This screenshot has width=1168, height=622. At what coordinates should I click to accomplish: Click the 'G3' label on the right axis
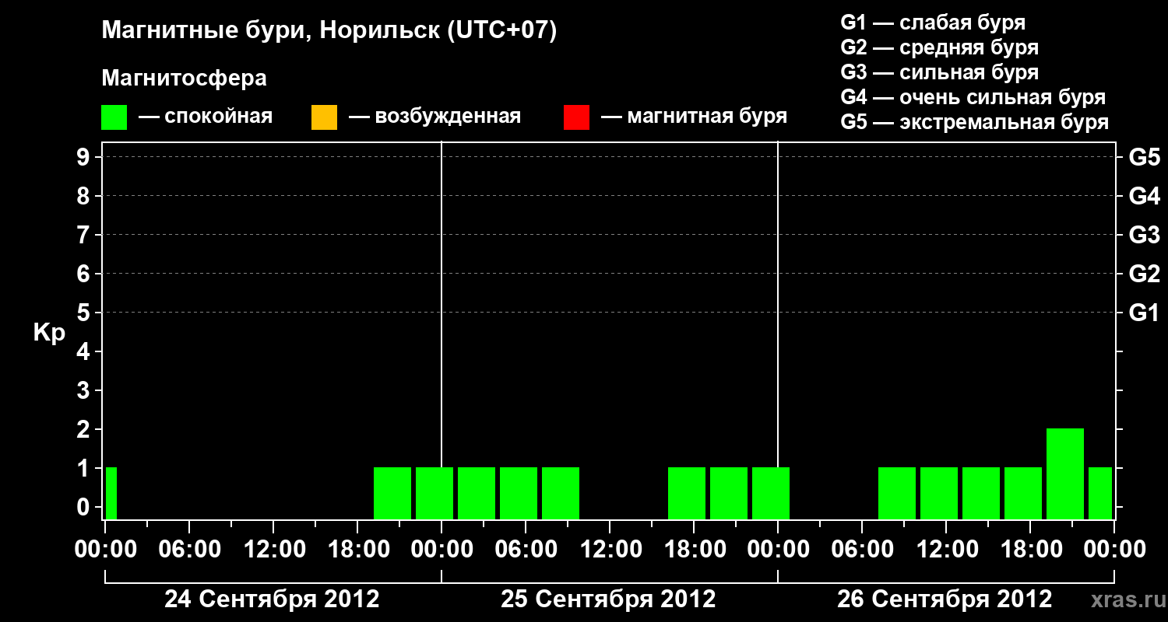1145,235
